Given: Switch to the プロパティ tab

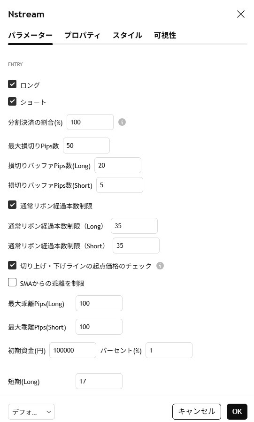Looking at the screenshot, I should click(82, 35).
